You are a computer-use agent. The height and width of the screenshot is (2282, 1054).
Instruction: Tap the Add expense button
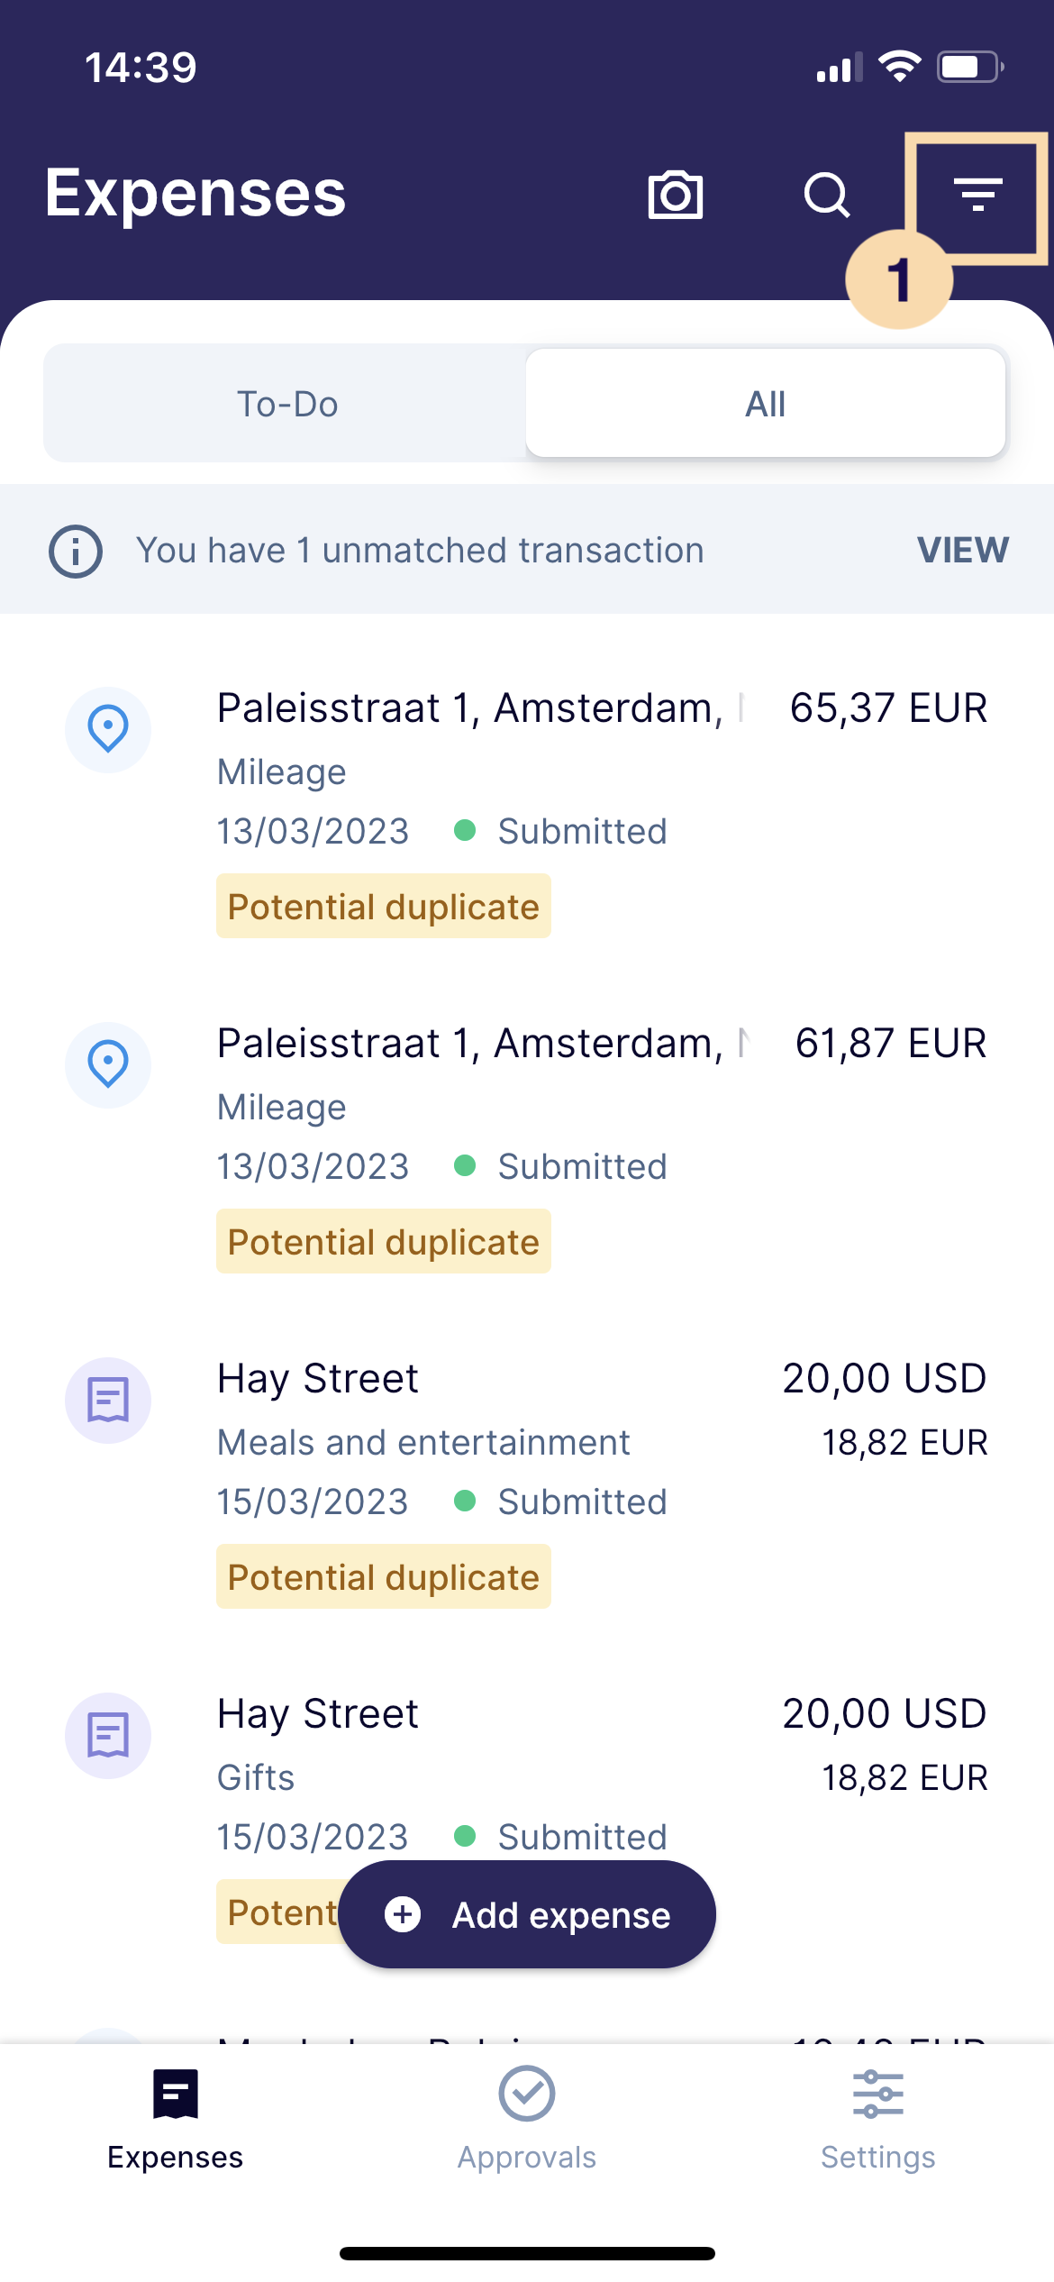coord(527,1914)
